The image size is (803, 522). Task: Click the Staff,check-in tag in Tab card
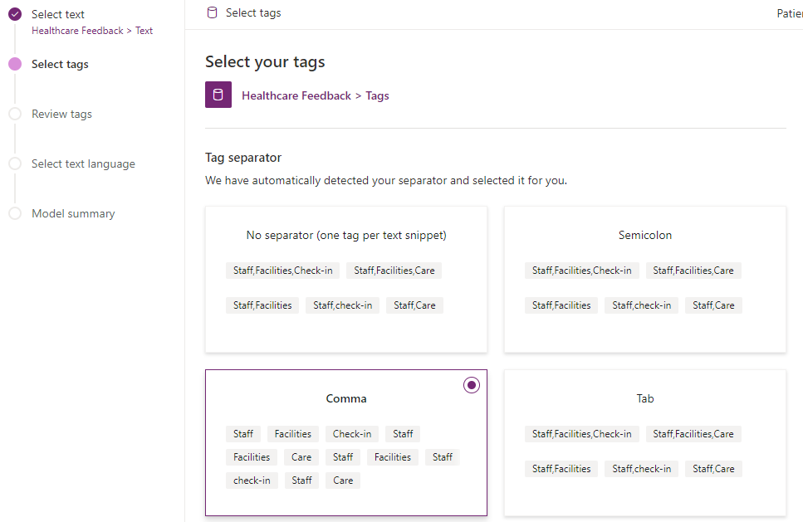pyautogui.click(x=641, y=468)
